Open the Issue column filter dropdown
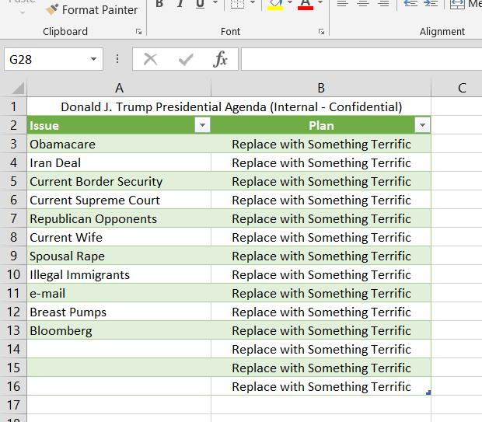The image size is (482, 422). click(x=202, y=125)
